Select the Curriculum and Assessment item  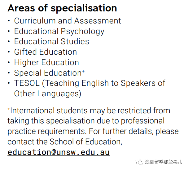[x=68, y=21]
